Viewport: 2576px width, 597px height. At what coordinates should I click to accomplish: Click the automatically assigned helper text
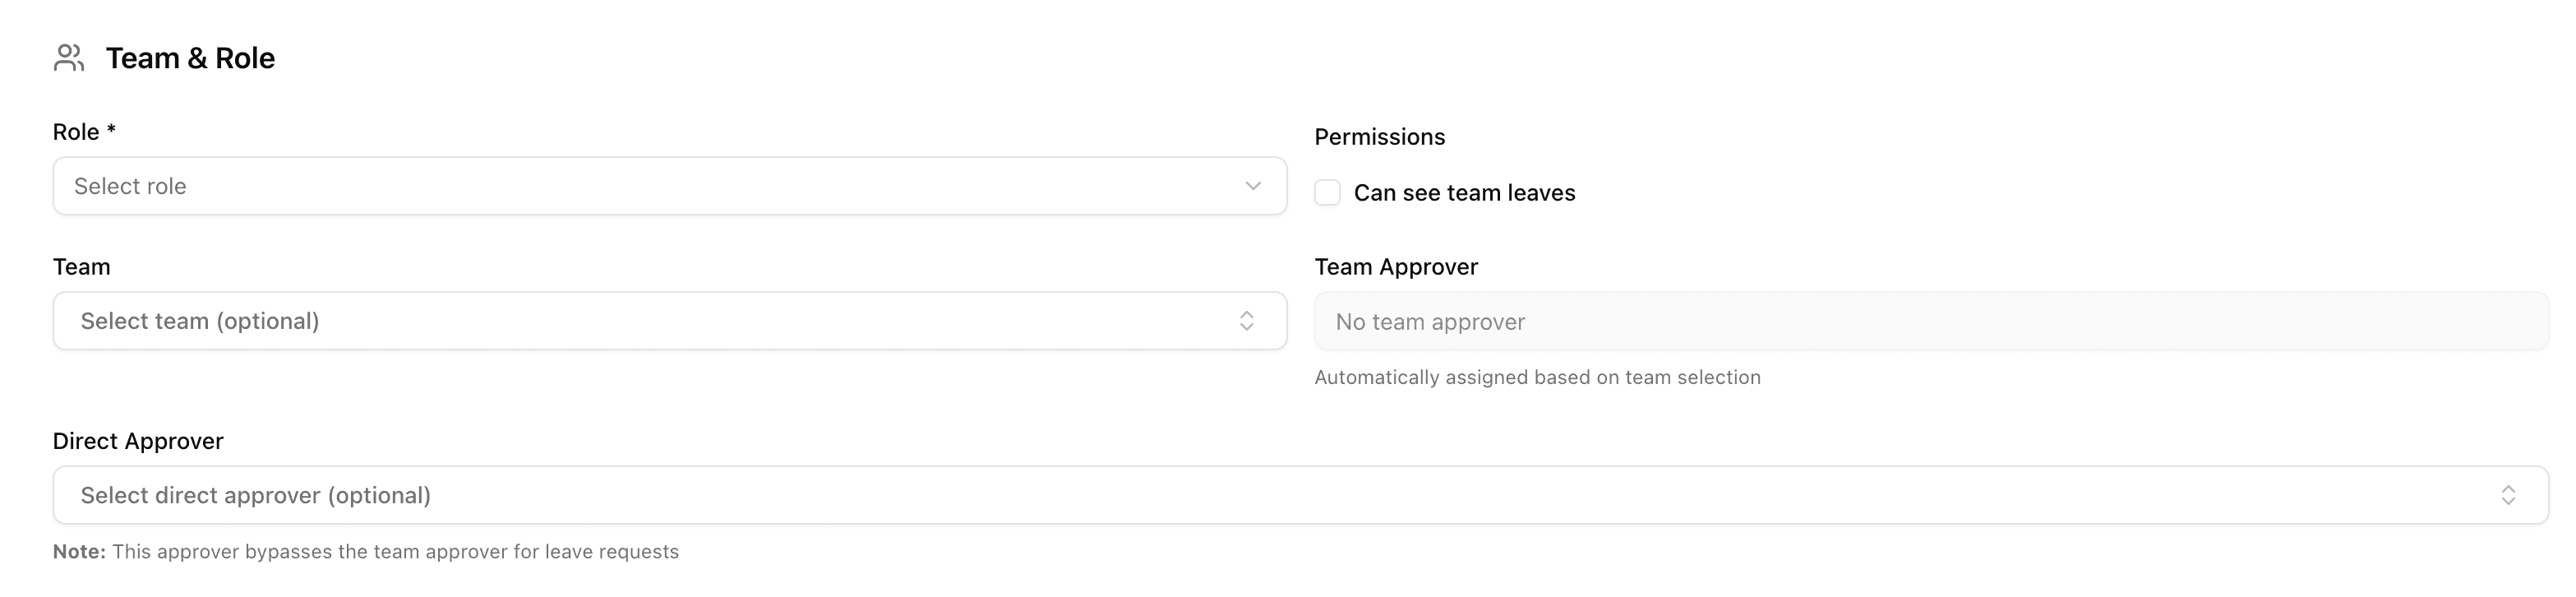[1538, 377]
